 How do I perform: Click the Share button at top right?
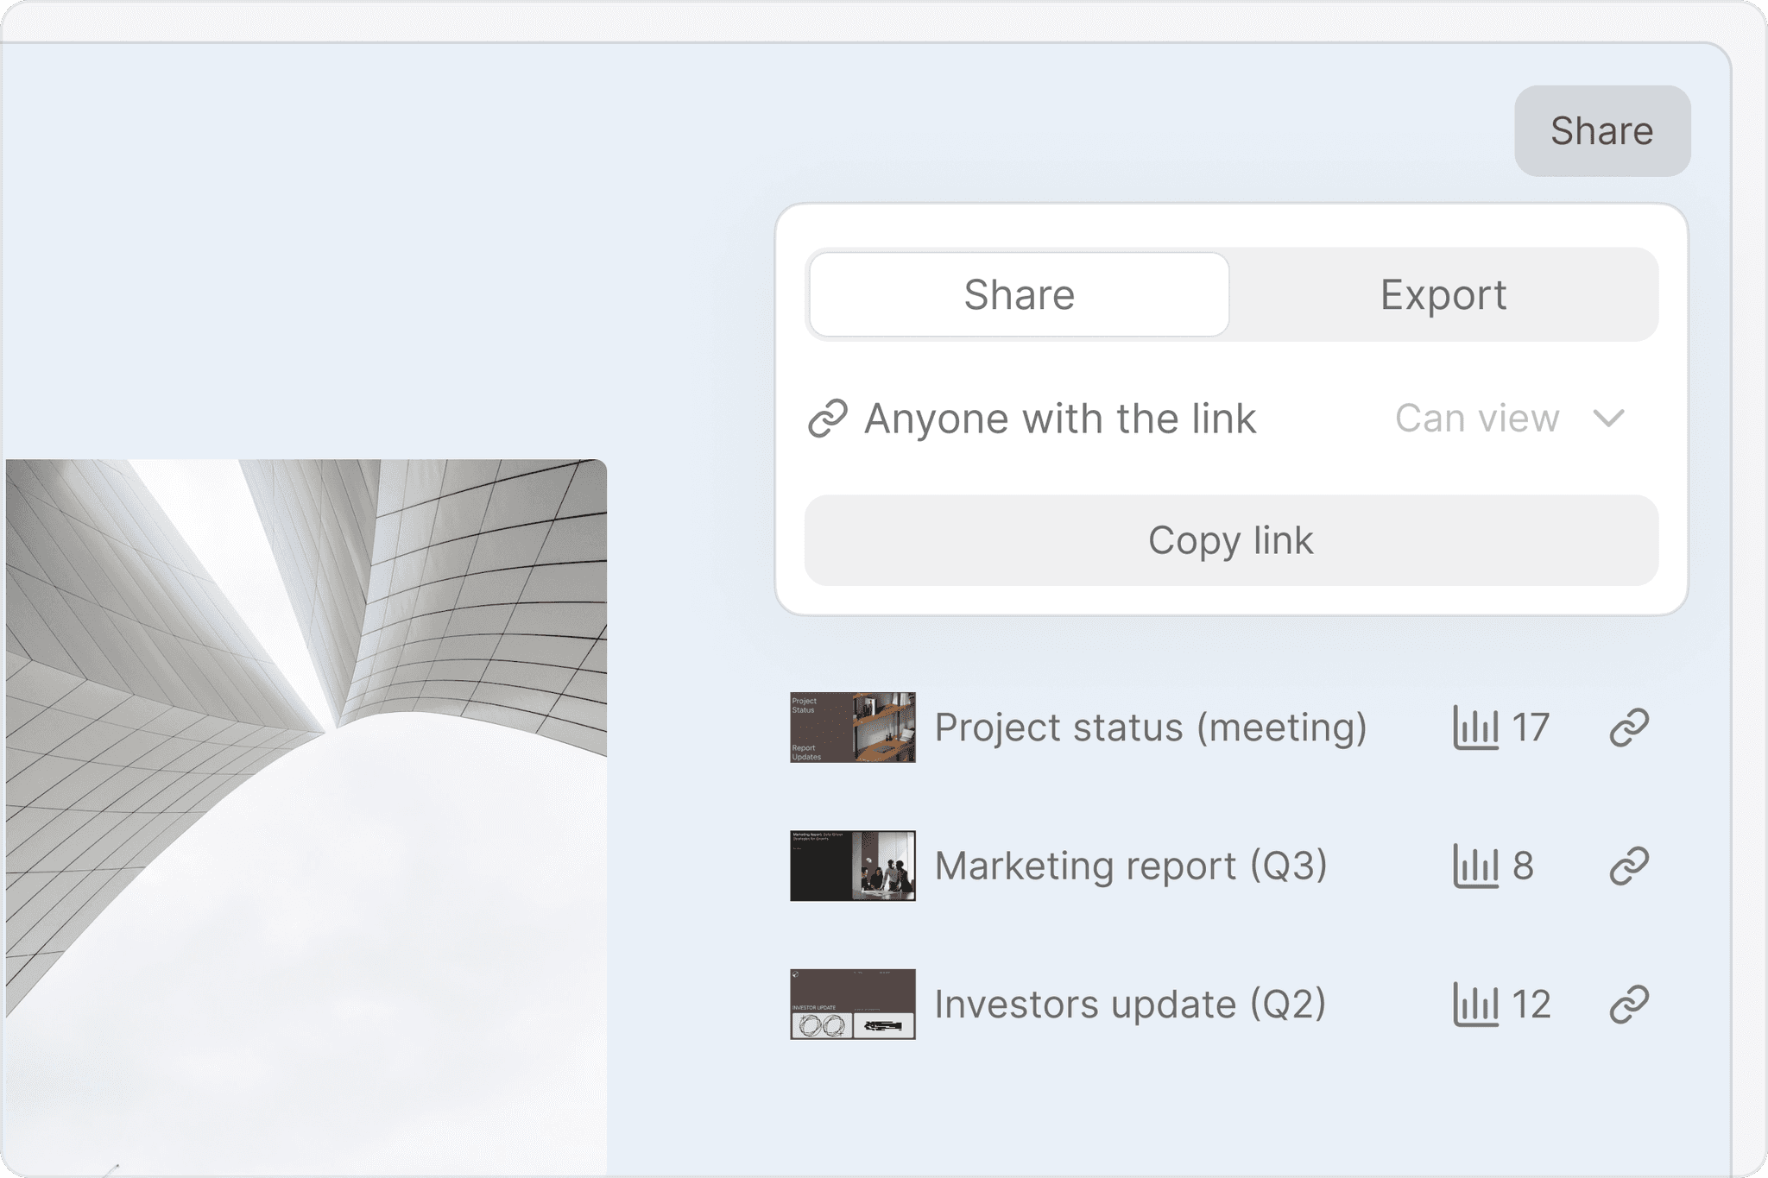[x=1602, y=130]
